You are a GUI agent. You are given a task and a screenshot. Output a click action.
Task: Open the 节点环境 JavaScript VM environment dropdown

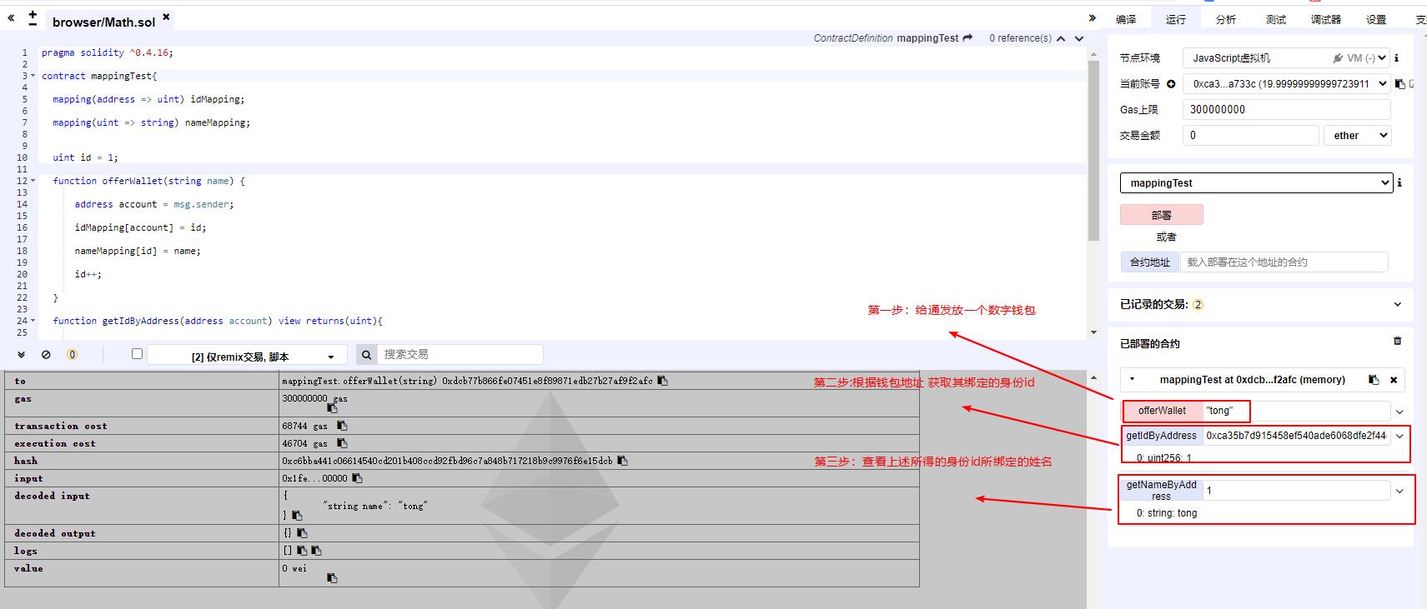[x=1286, y=57]
